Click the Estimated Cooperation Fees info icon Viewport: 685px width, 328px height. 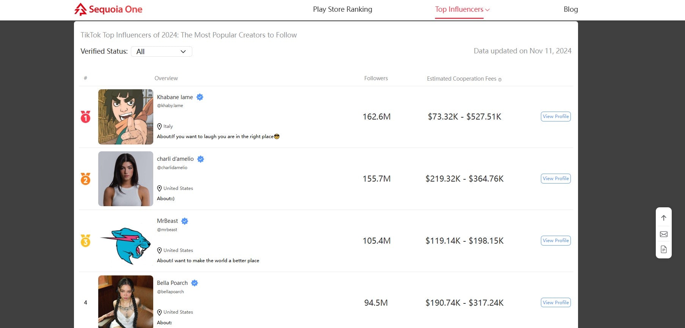tap(500, 79)
